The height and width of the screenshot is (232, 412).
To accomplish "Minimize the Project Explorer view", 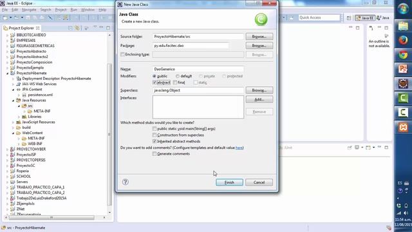I will click(101, 28).
